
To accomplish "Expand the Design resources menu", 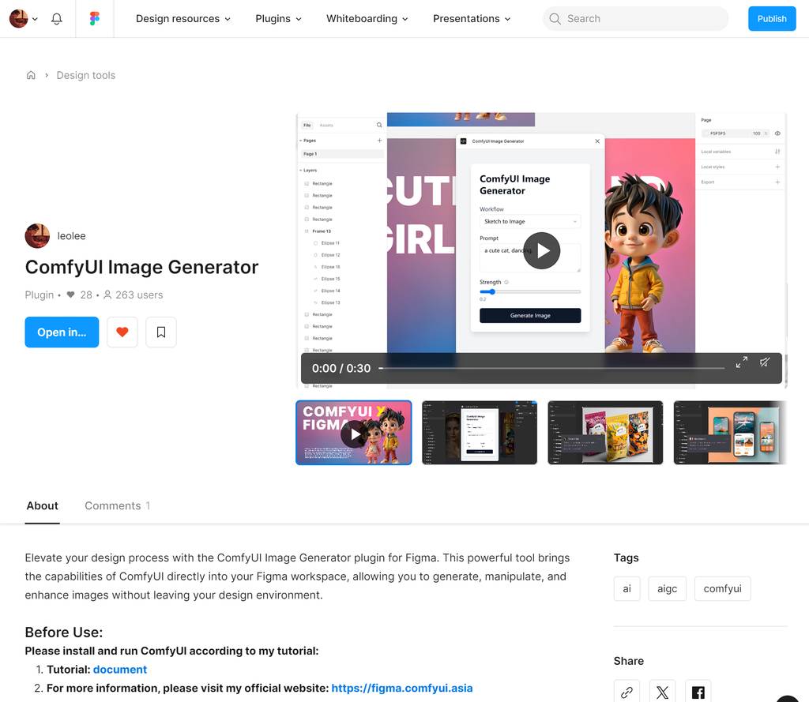I will coord(182,19).
